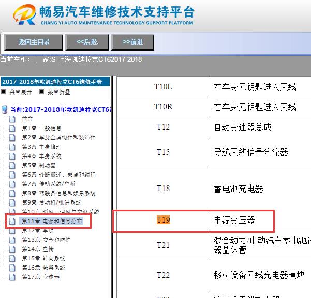
Task: Click the highlighted T19 code cell
Action: coord(163,220)
